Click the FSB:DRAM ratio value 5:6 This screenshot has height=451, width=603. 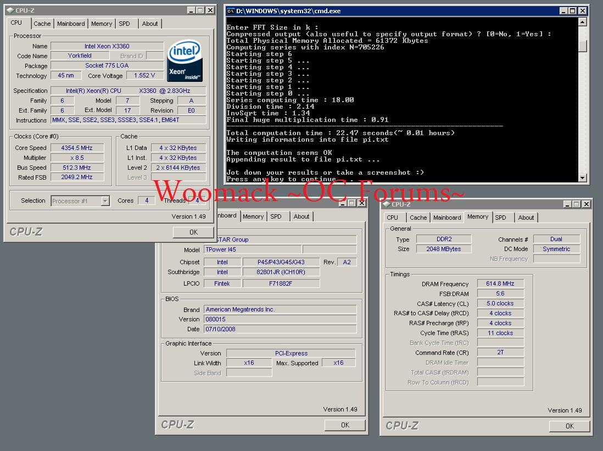point(500,293)
